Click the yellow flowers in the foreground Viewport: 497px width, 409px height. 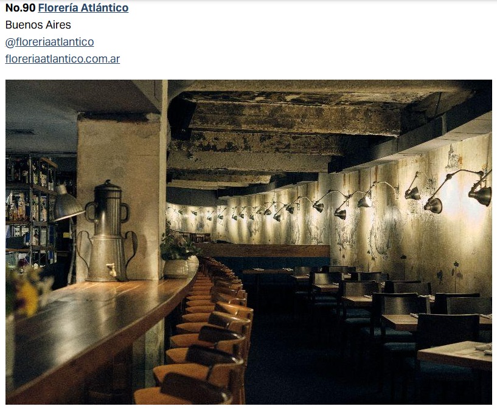coord(25,291)
